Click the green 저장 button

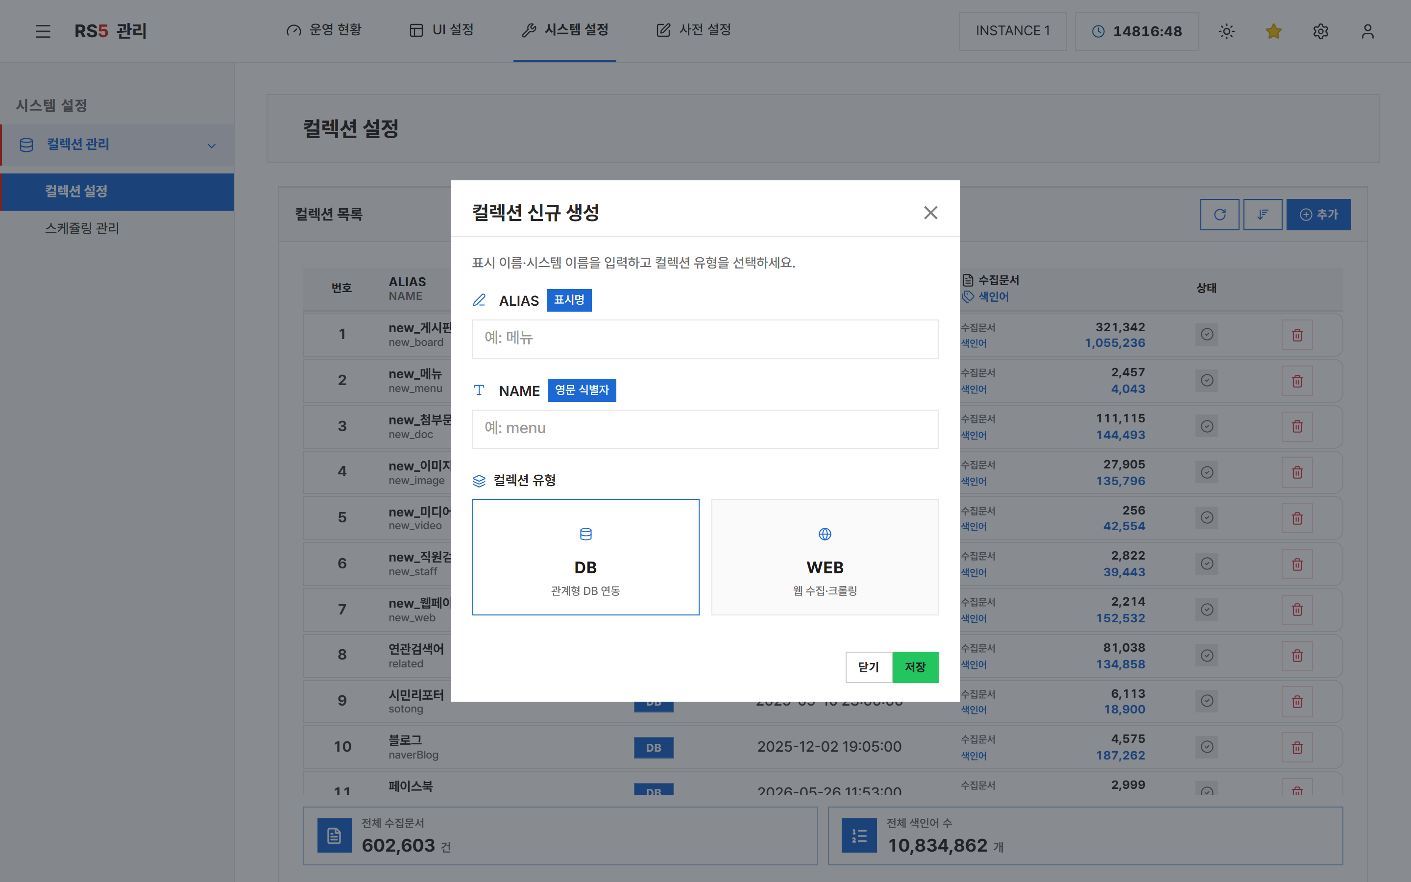(x=915, y=667)
